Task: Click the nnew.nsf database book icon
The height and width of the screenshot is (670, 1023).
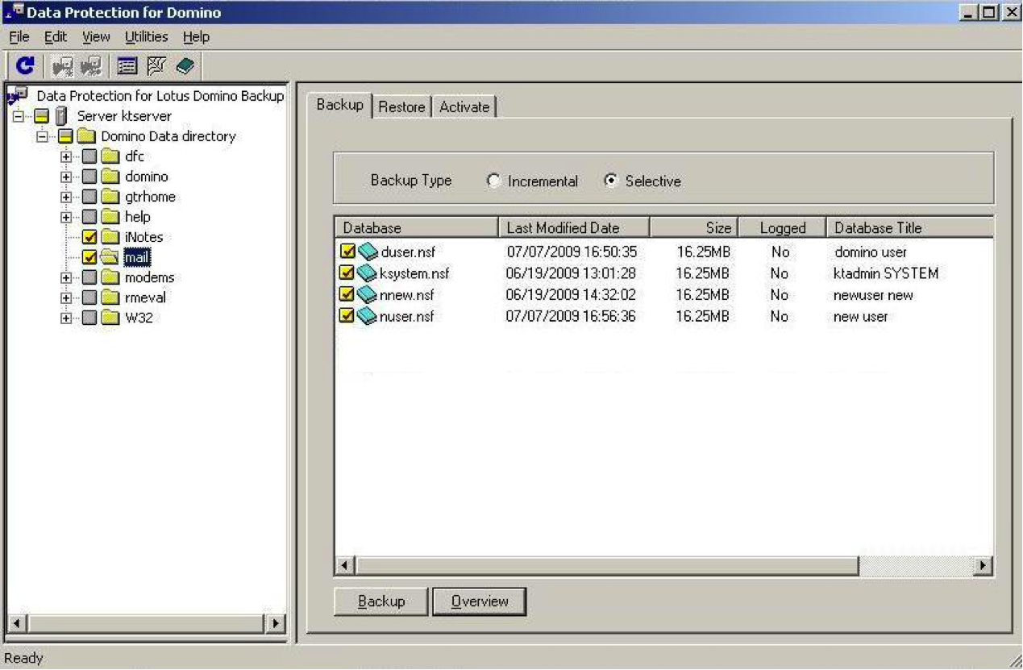Action: coord(368,295)
